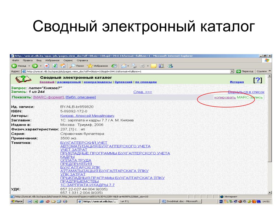This screenshot has width=280, height=210.
Task: Open the Home page icon
Action: click(63, 66)
